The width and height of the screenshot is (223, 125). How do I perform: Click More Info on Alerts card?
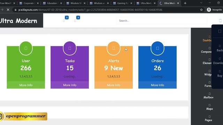[x=114, y=85]
